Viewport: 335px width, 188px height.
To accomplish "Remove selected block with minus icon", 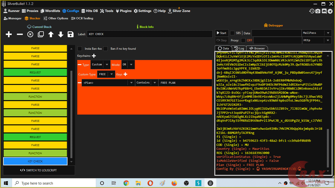I will [x=20, y=34].
